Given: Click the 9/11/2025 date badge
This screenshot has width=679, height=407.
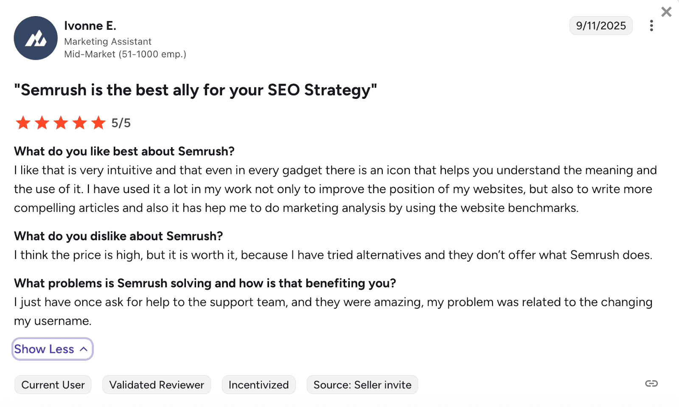Looking at the screenshot, I should point(601,26).
